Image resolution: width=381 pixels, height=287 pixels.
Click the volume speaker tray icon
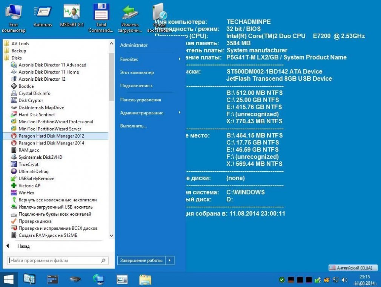coord(344,280)
